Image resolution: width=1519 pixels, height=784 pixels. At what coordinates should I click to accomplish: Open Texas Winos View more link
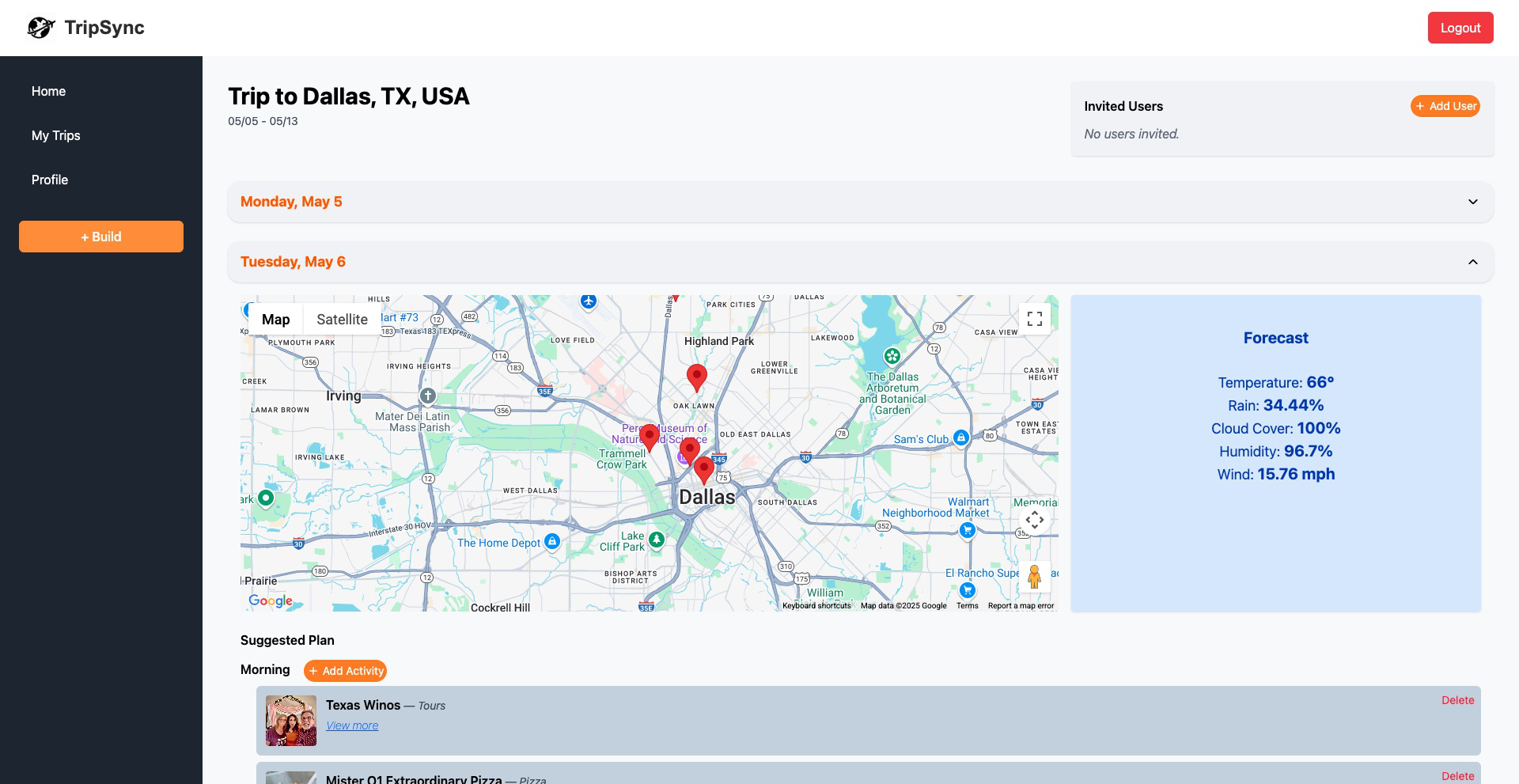tap(352, 725)
